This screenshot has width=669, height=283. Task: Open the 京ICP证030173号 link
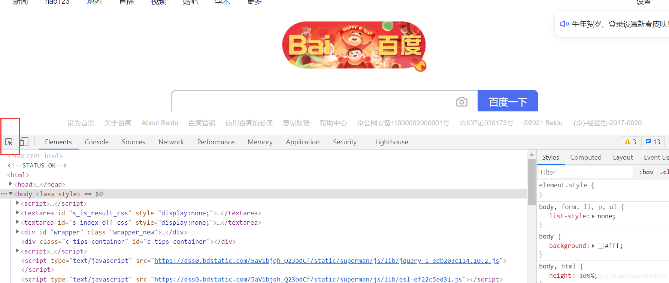coord(486,123)
